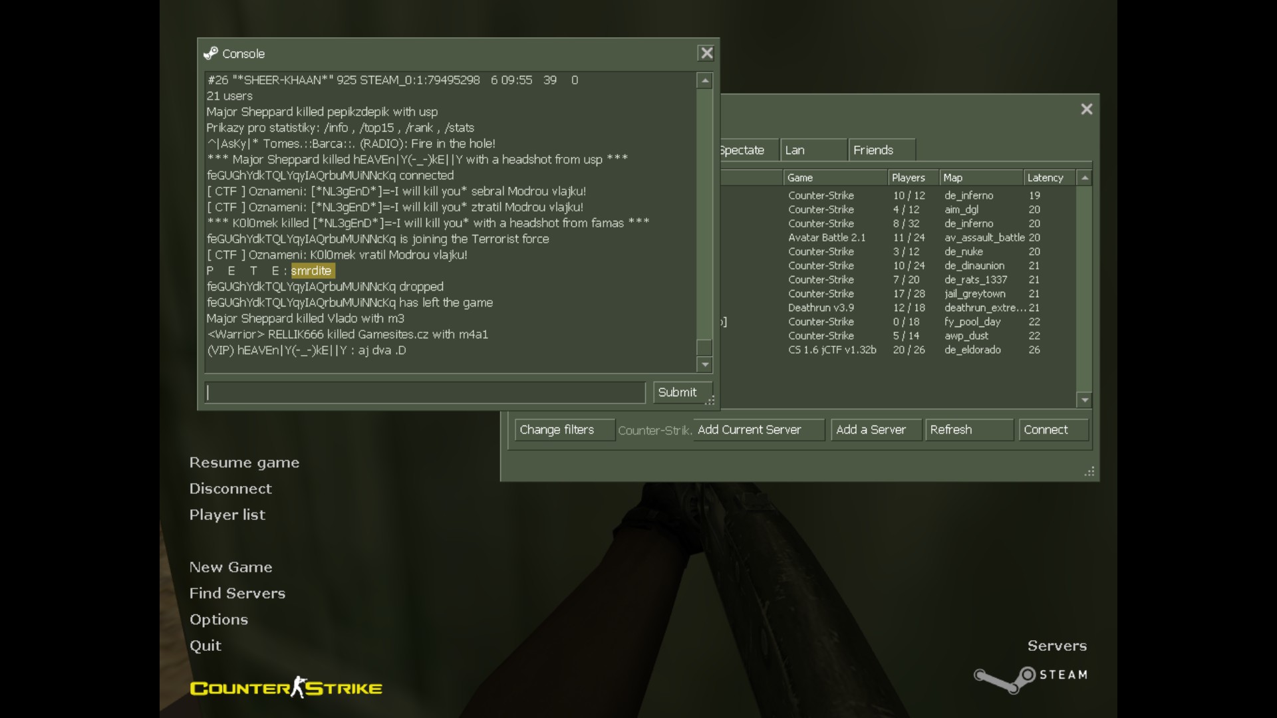The image size is (1277, 718).
Task: Select Resume game menu item
Action: (244, 463)
